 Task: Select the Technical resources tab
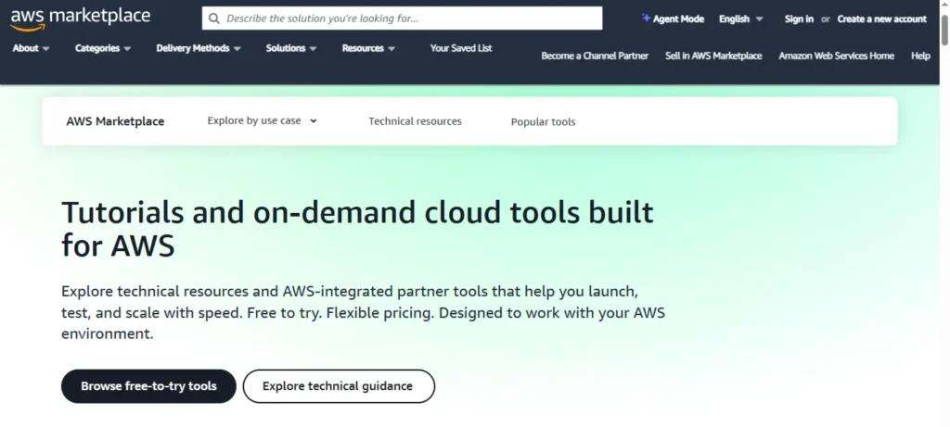tap(415, 121)
